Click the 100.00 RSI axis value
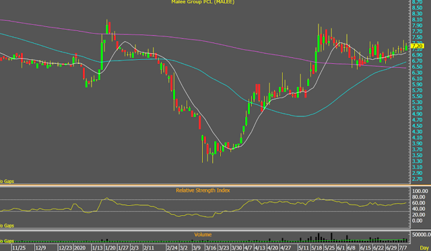Screen dimensions: 431x251 tap(420, 191)
